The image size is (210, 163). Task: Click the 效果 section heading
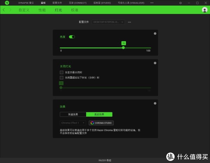click(63, 107)
